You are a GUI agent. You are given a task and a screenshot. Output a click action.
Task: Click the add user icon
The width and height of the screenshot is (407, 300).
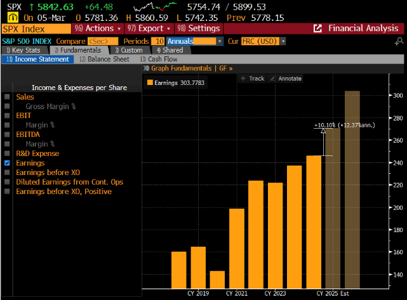399,41
